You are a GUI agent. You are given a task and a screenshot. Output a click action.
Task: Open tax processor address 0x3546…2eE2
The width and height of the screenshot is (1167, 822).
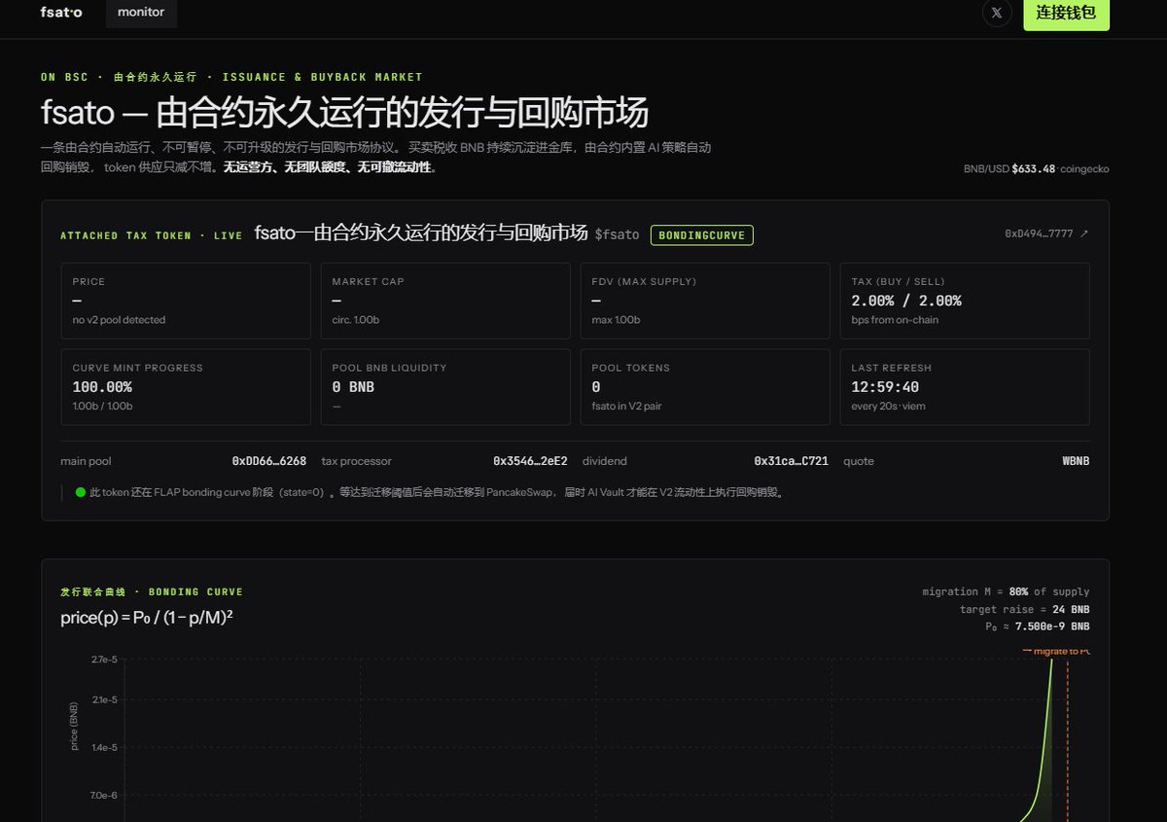click(x=530, y=461)
